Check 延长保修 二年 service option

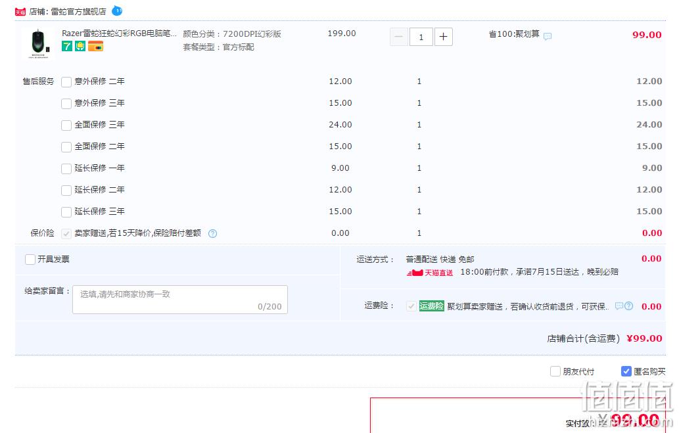[x=66, y=190]
